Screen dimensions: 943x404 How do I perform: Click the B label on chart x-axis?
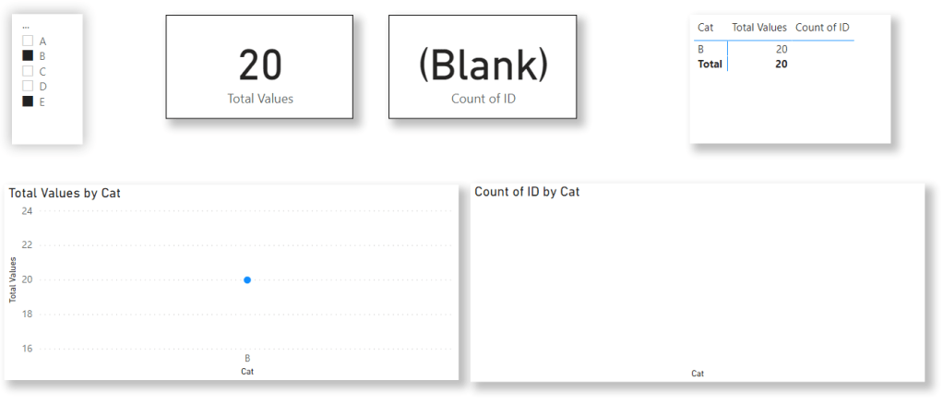[247, 358]
